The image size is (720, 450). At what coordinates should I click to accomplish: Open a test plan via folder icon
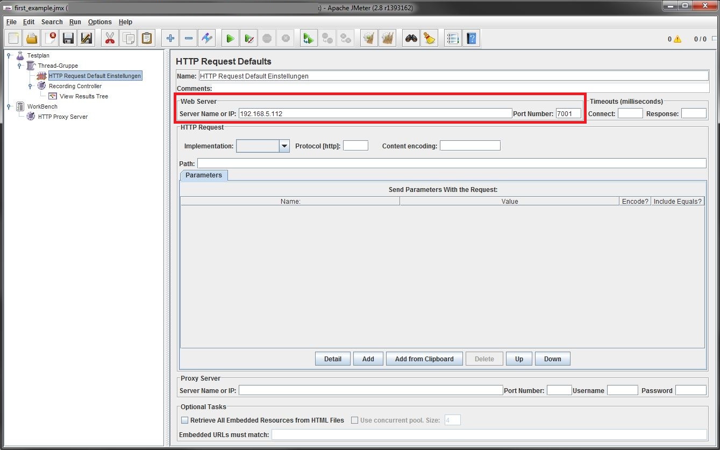[x=32, y=38]
